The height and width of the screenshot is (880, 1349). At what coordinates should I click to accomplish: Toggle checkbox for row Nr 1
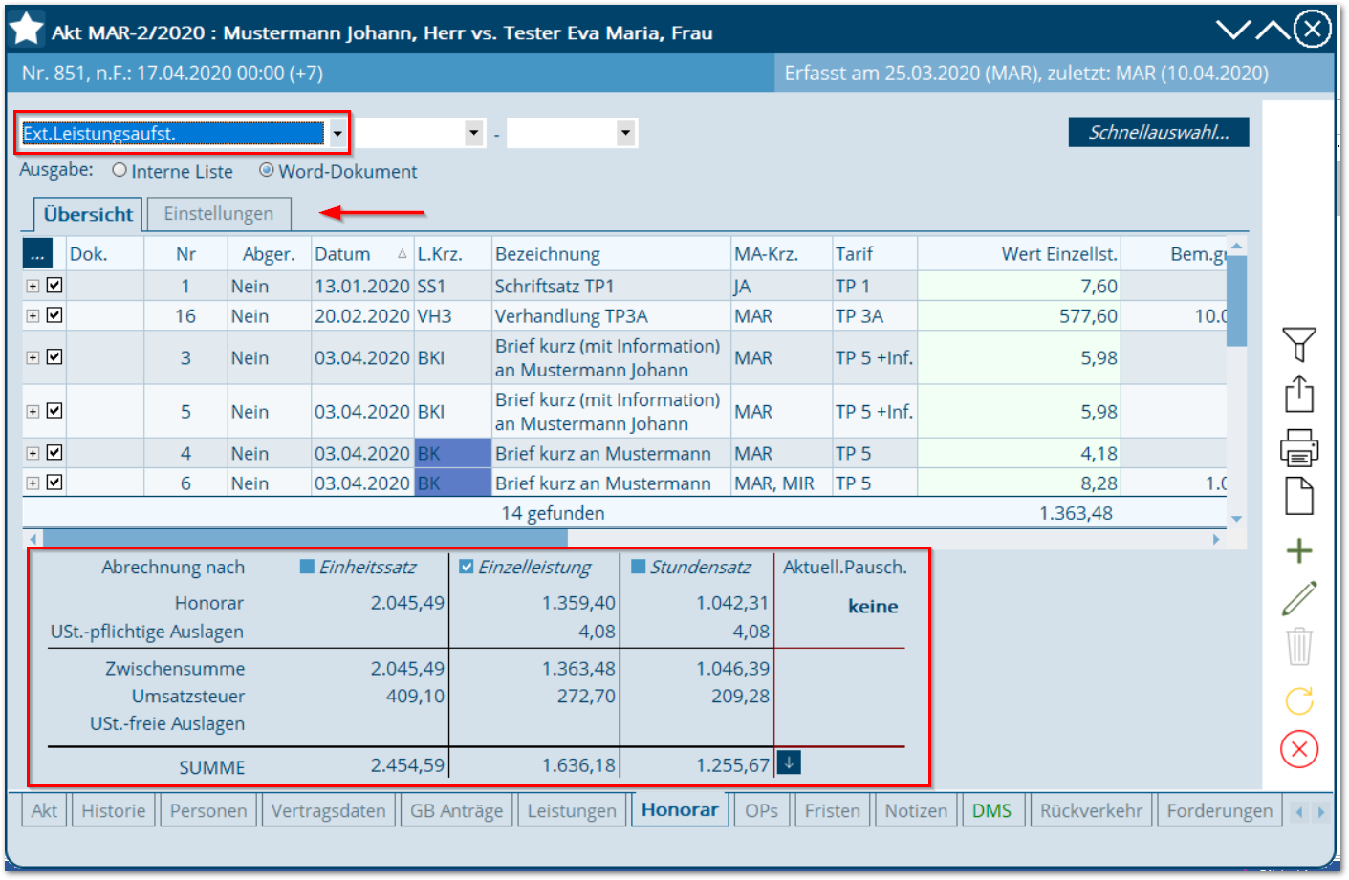click(x=54, y=285)
